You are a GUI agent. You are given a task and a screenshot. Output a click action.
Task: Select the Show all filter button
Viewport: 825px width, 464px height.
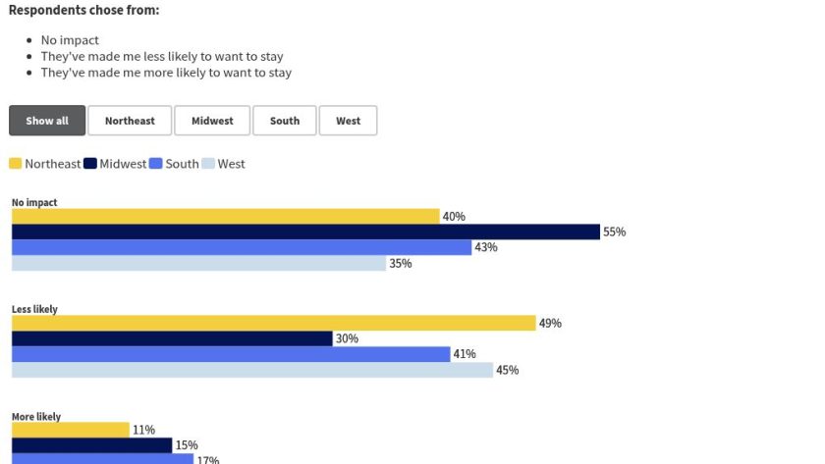pyautogui.click(x=47, y=121)
